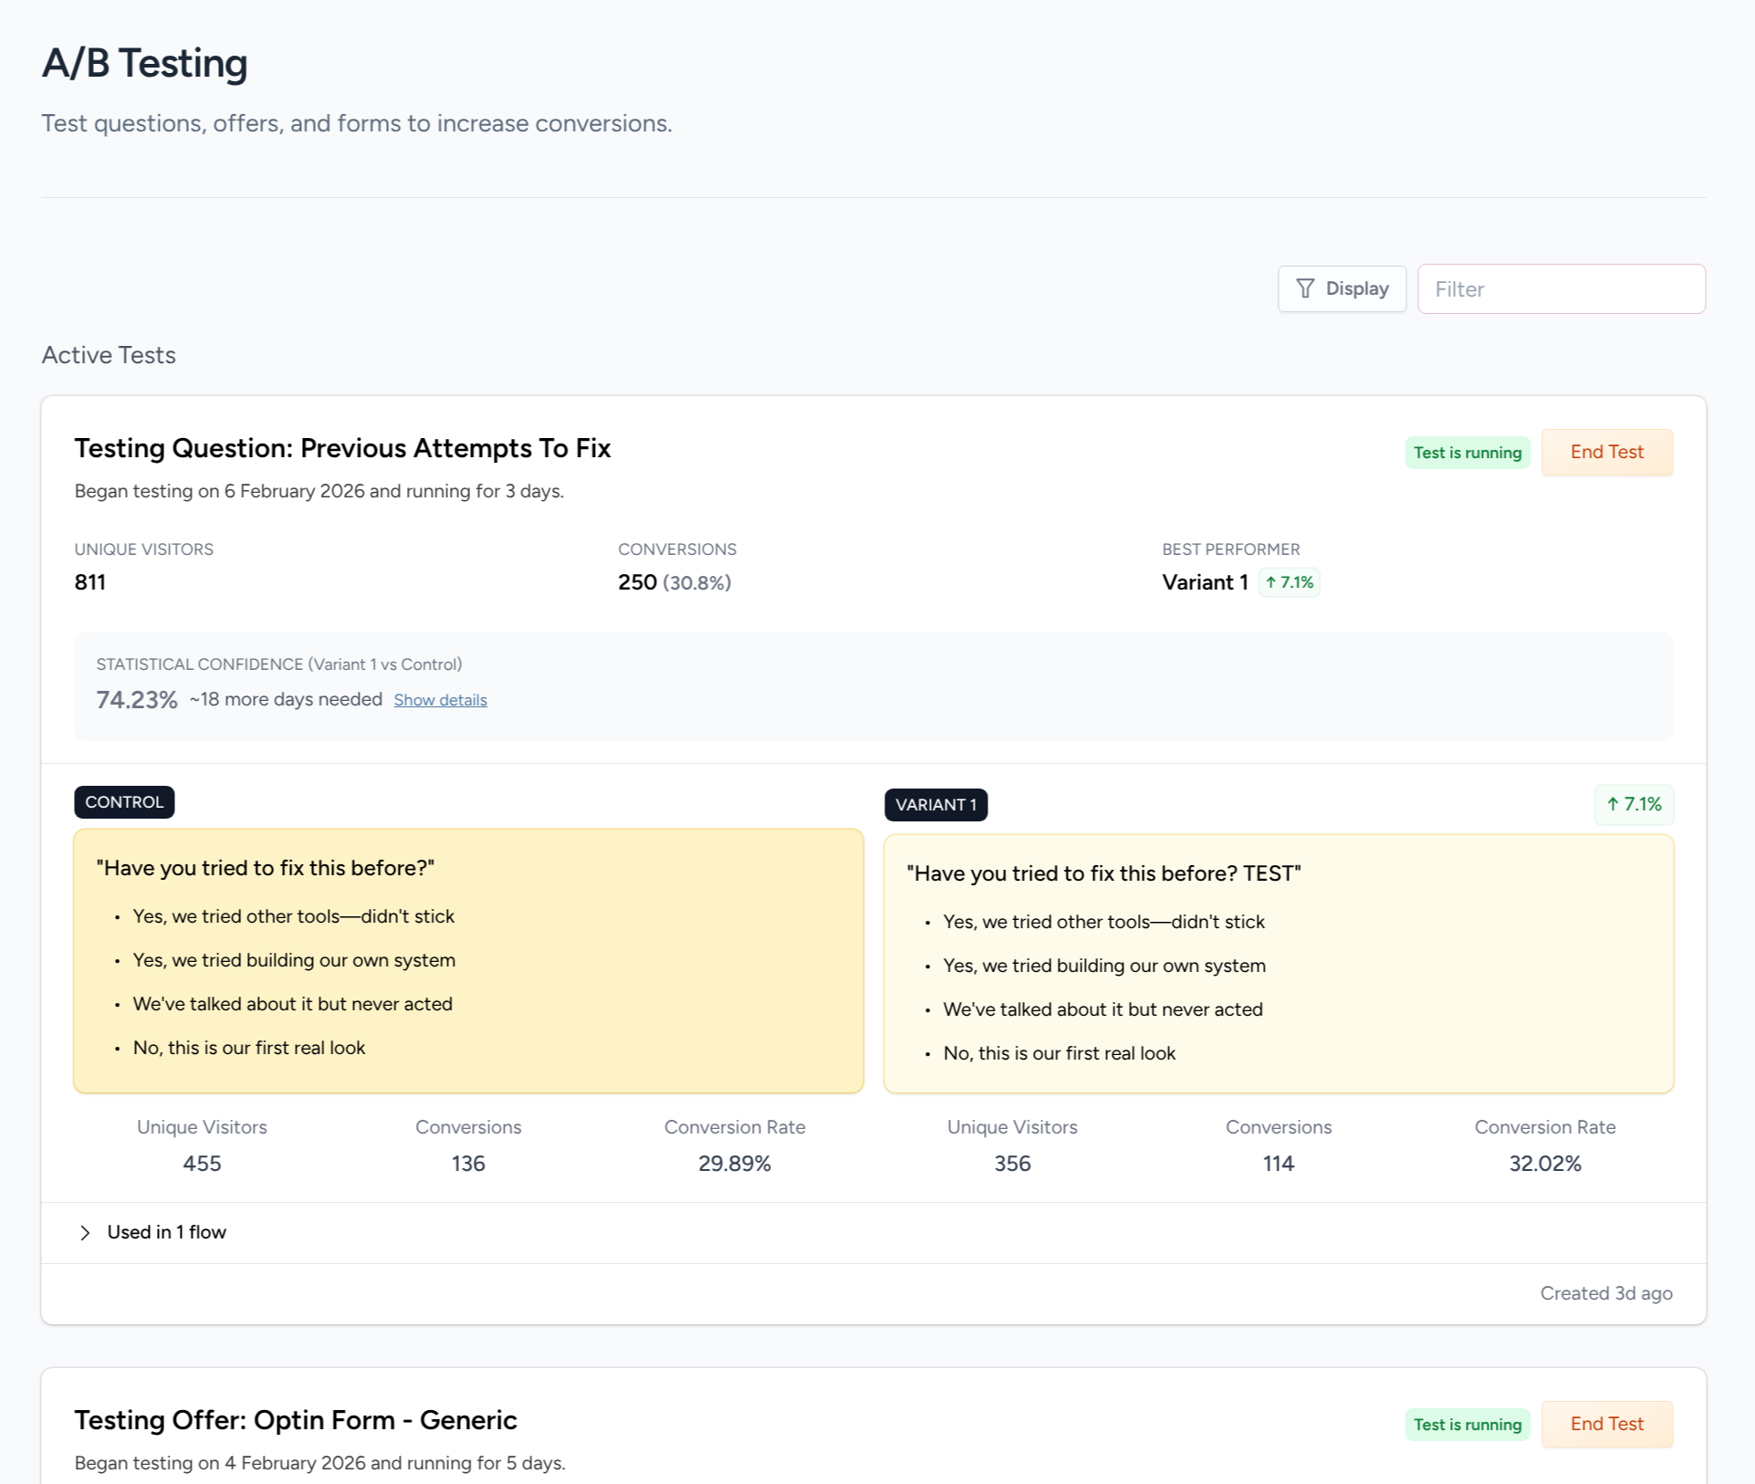The height and width of the screenshot is (1484, 1755).
Task: End the Previous Attempts To Fix test
Action: [1606, 452]
